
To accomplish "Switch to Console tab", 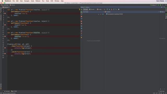I will (x=92, y=9).
